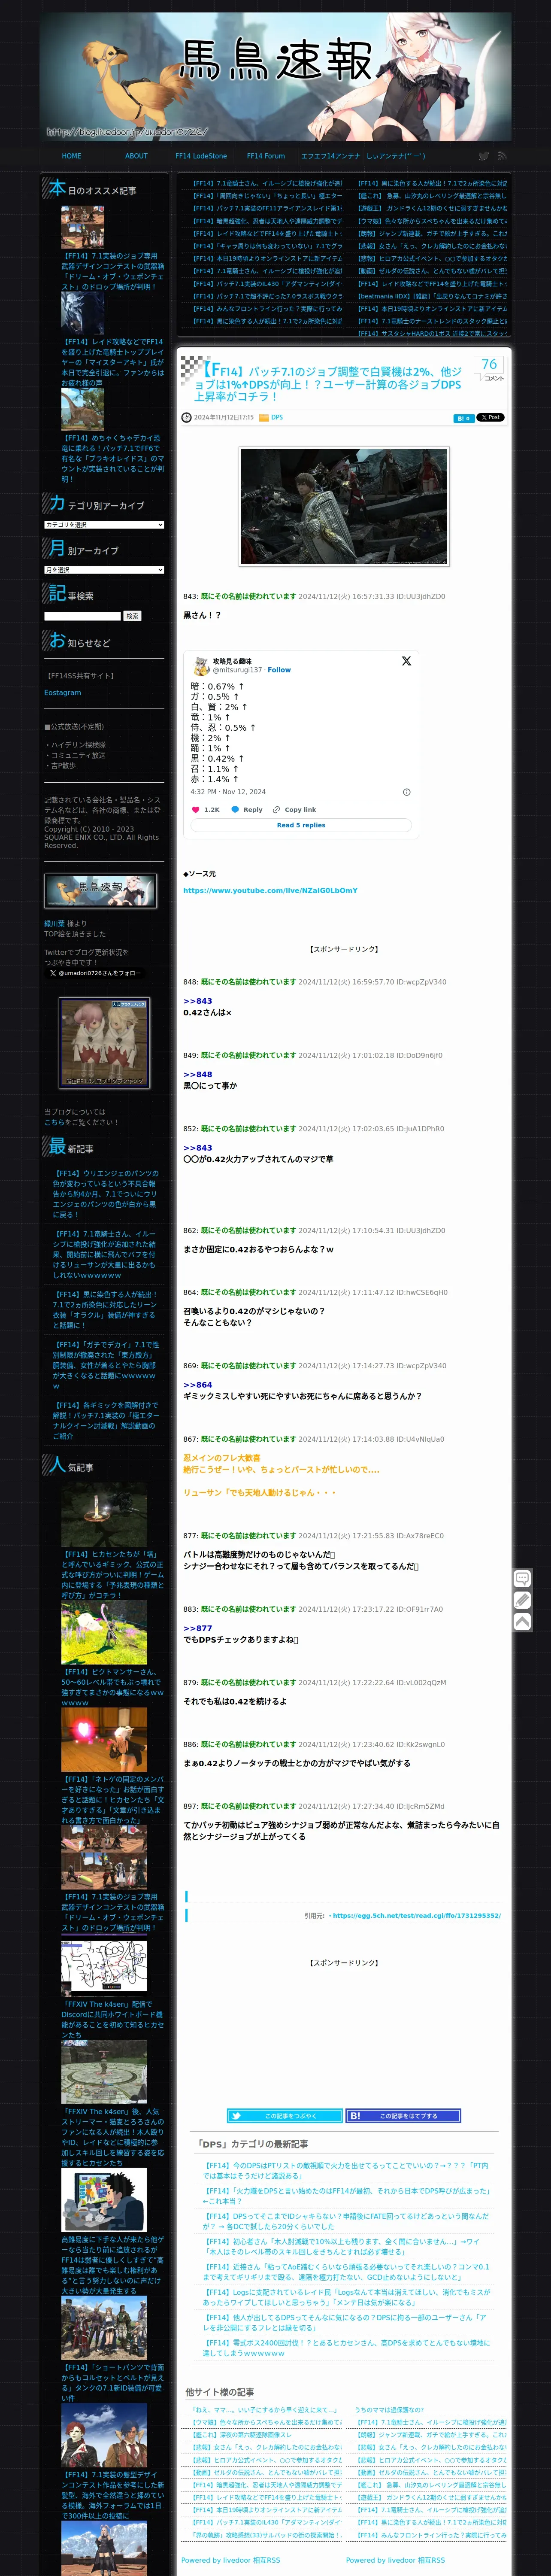
Task: Click the 検索 search button
Action: 132,616
